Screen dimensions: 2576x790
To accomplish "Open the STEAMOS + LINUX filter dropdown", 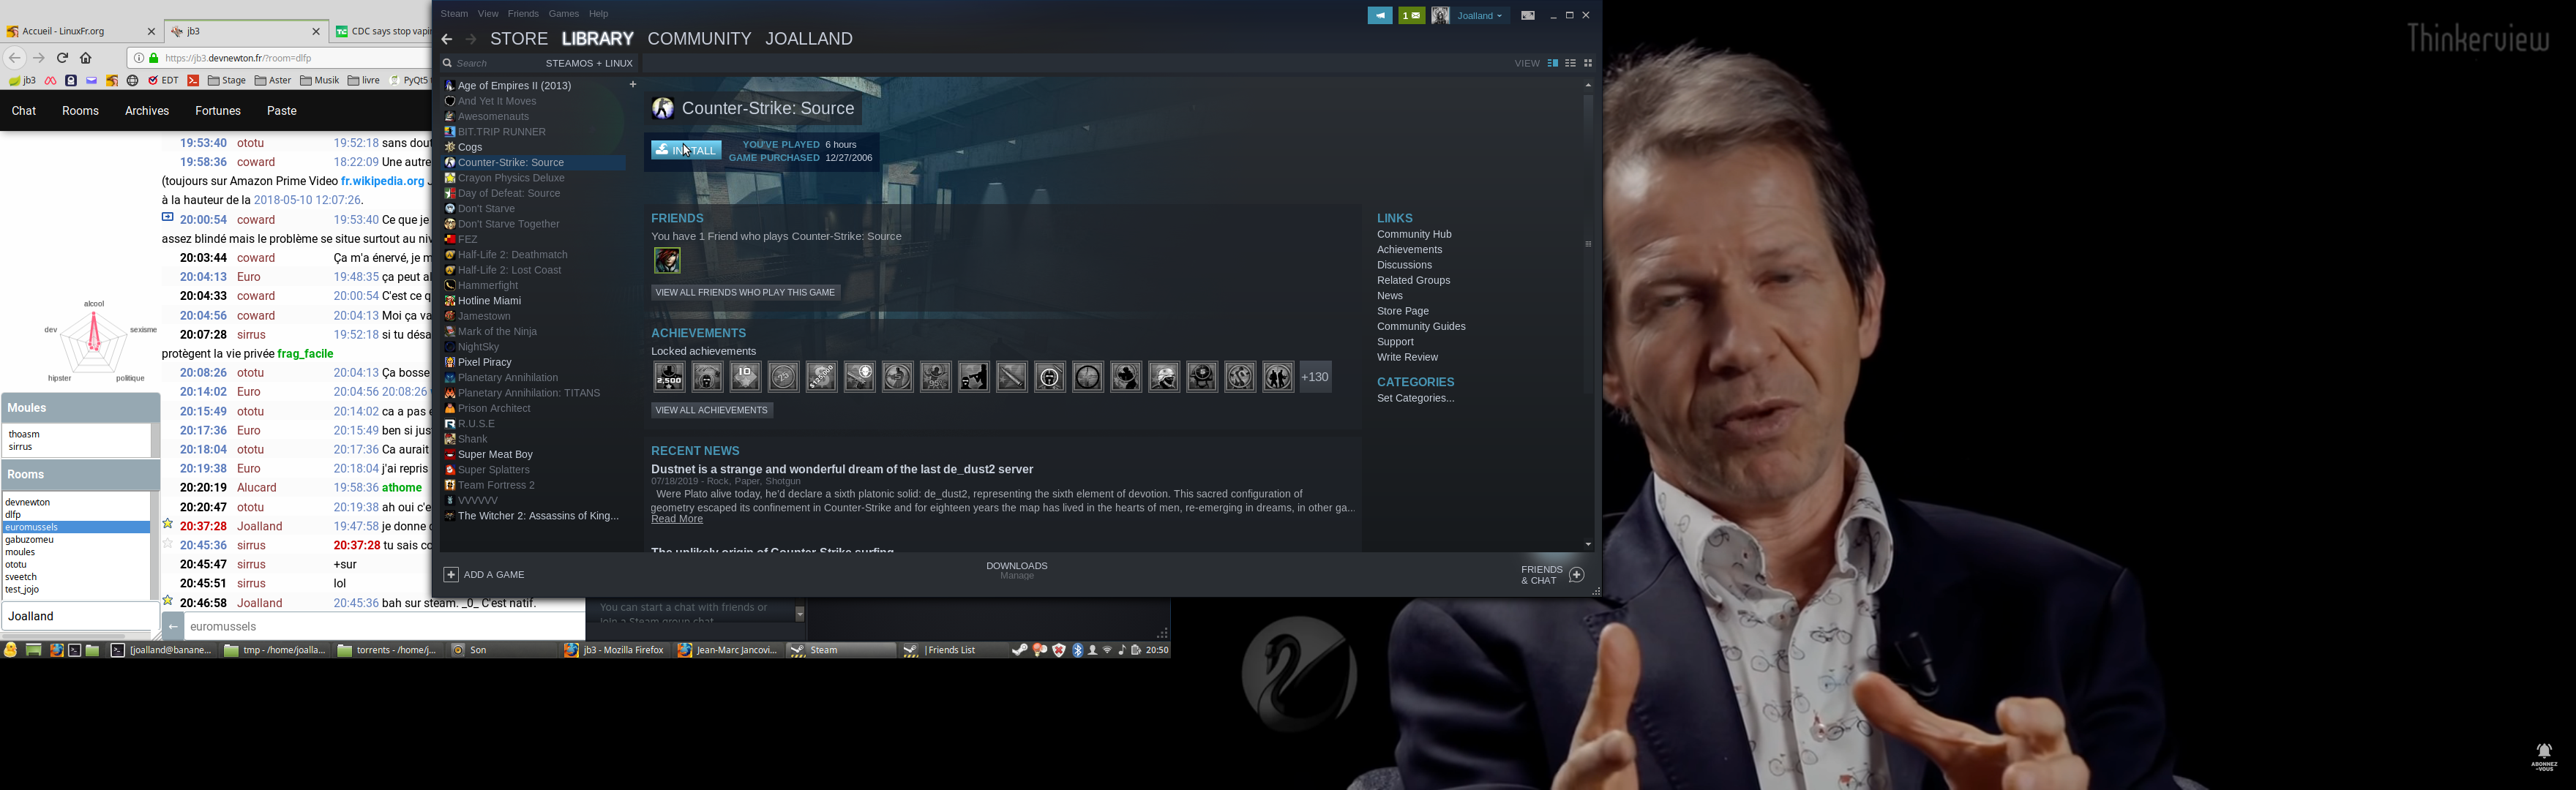I will pyautogui.click(x=589, y=63).
